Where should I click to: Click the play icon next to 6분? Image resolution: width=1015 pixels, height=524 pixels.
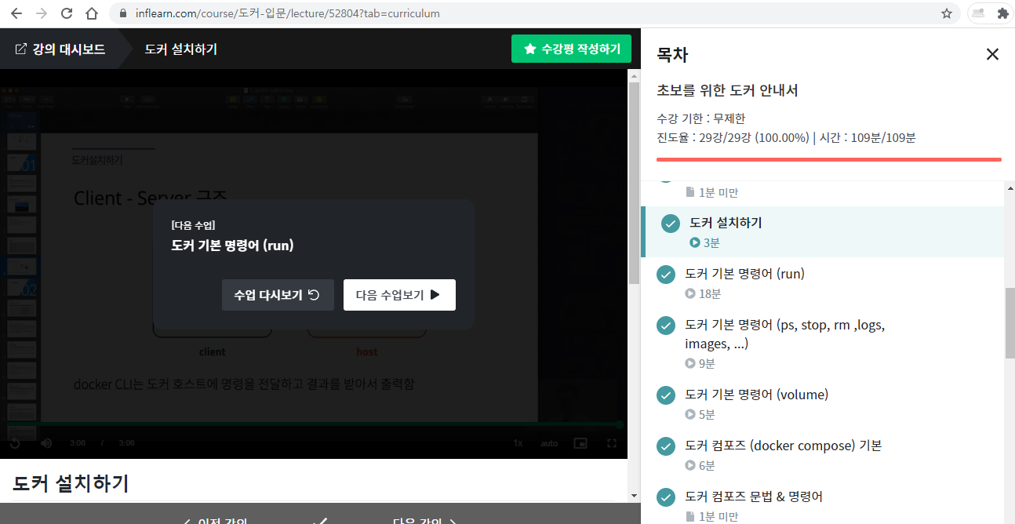[x=690, y=466]
